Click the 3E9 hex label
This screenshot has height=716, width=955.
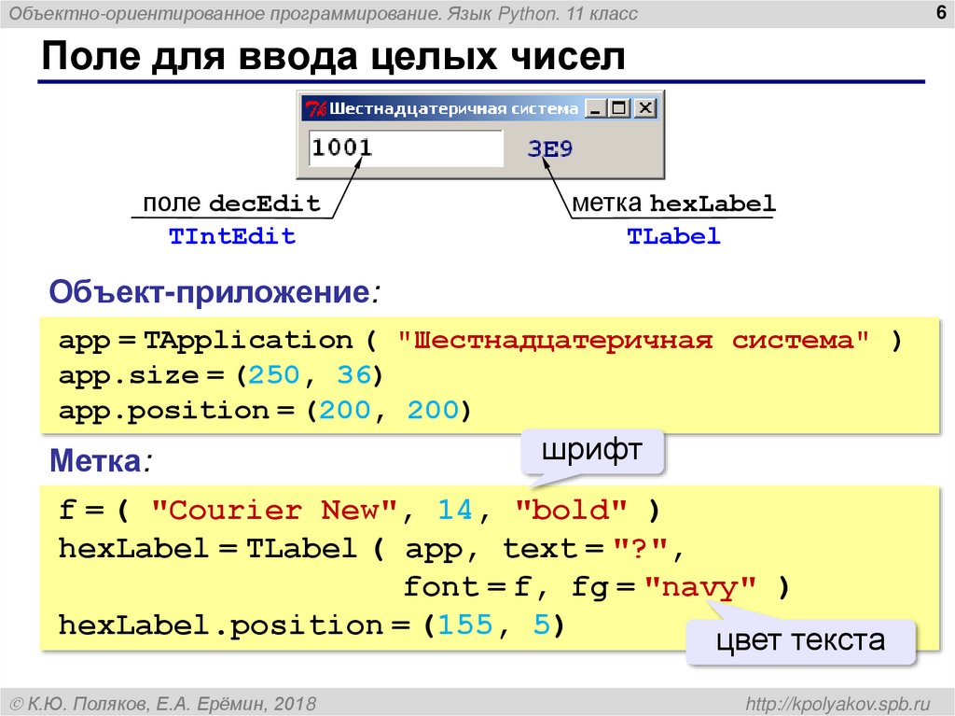[x=550, y=148]
